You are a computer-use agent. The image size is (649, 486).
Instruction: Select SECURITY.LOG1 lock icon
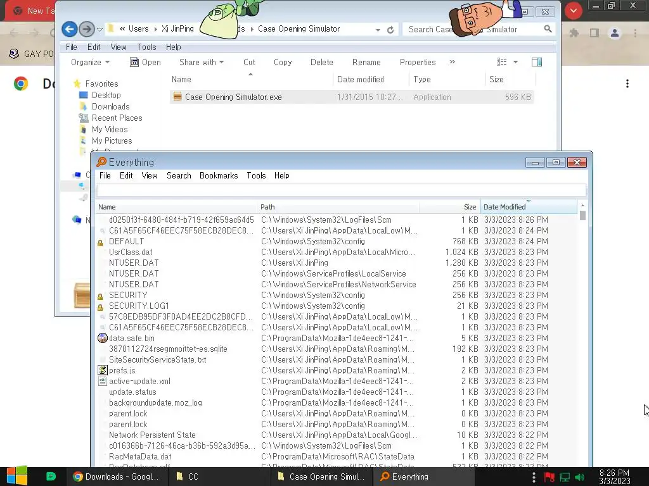(100, 307)
